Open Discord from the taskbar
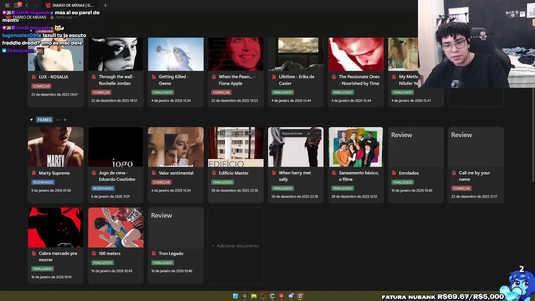535x301 pixels. [x=291, y=296]
